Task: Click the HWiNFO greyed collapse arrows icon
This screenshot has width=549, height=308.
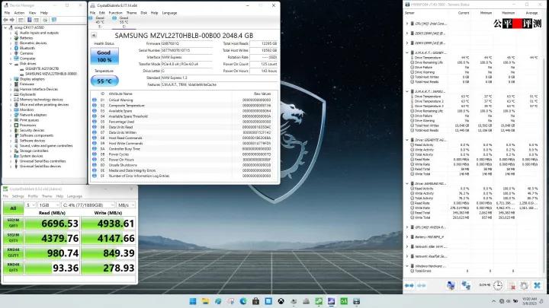Action: (x=421, y=285)
